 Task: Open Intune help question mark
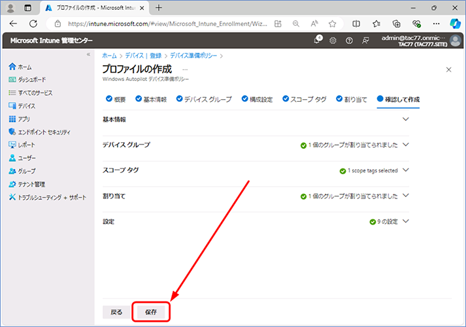tap(349, 40)
